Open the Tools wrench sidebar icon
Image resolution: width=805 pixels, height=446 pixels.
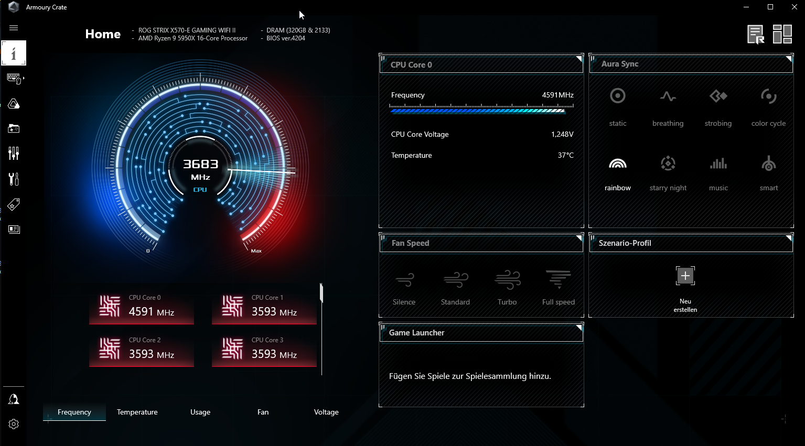pos(14,179)
